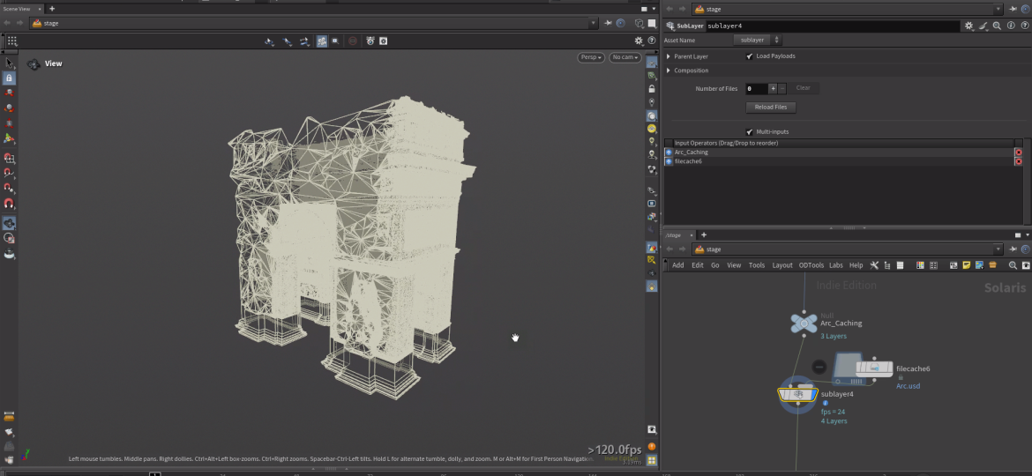Remove Arc_Caching input with the red X
This screenshot has width=1032, height=476.
click(x=1018, y=152)
